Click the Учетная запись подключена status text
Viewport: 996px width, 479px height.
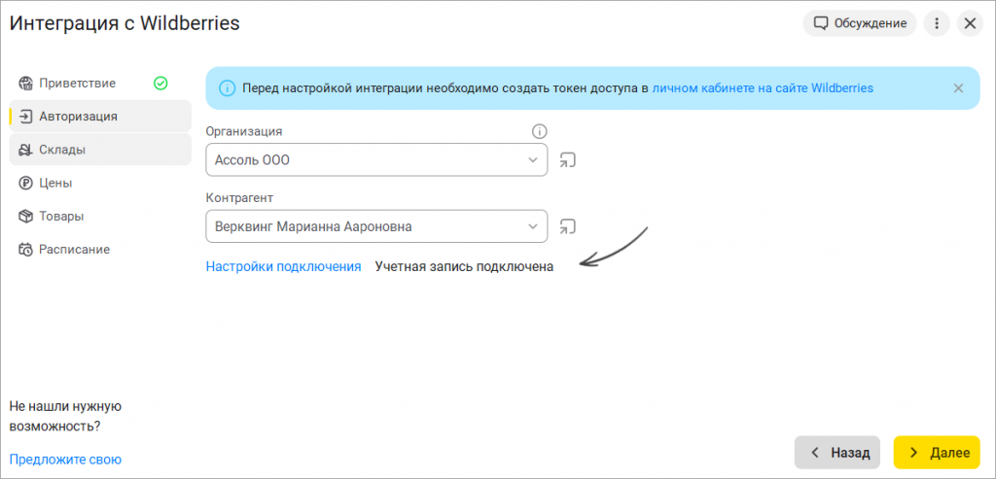point(464,266)
